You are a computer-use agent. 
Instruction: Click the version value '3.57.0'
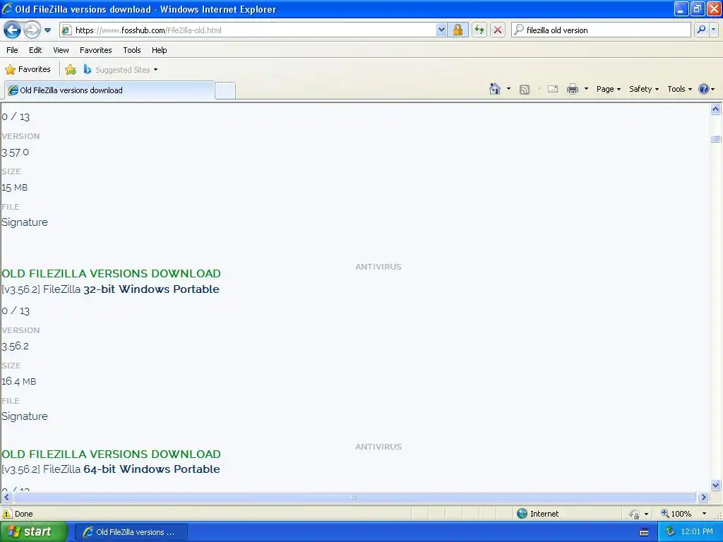point(16,152)
